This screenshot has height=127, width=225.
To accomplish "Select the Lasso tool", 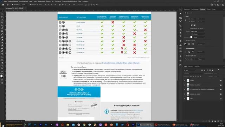I will coord(2,17).
